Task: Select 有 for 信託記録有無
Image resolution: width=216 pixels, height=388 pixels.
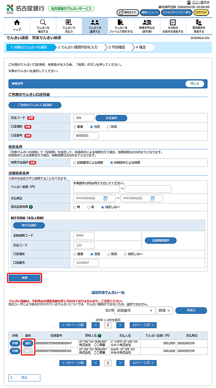Action: pyautogui.click(x=89, y=207)
